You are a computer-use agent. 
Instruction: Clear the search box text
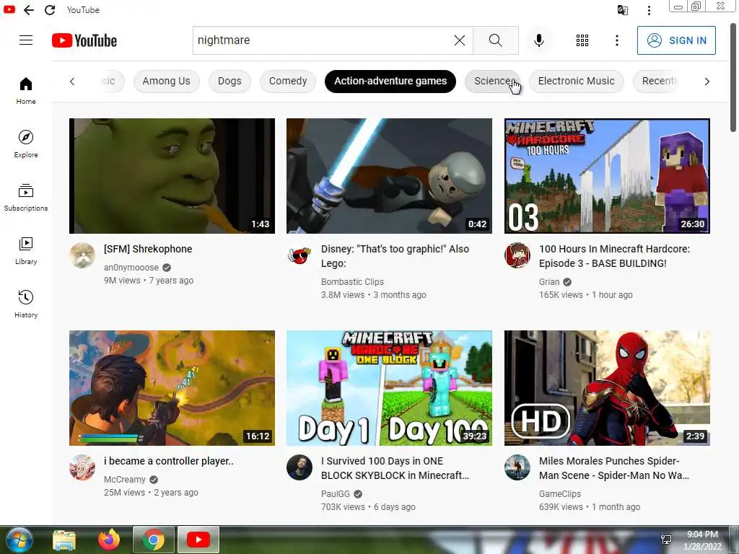[x=460, y=40]
